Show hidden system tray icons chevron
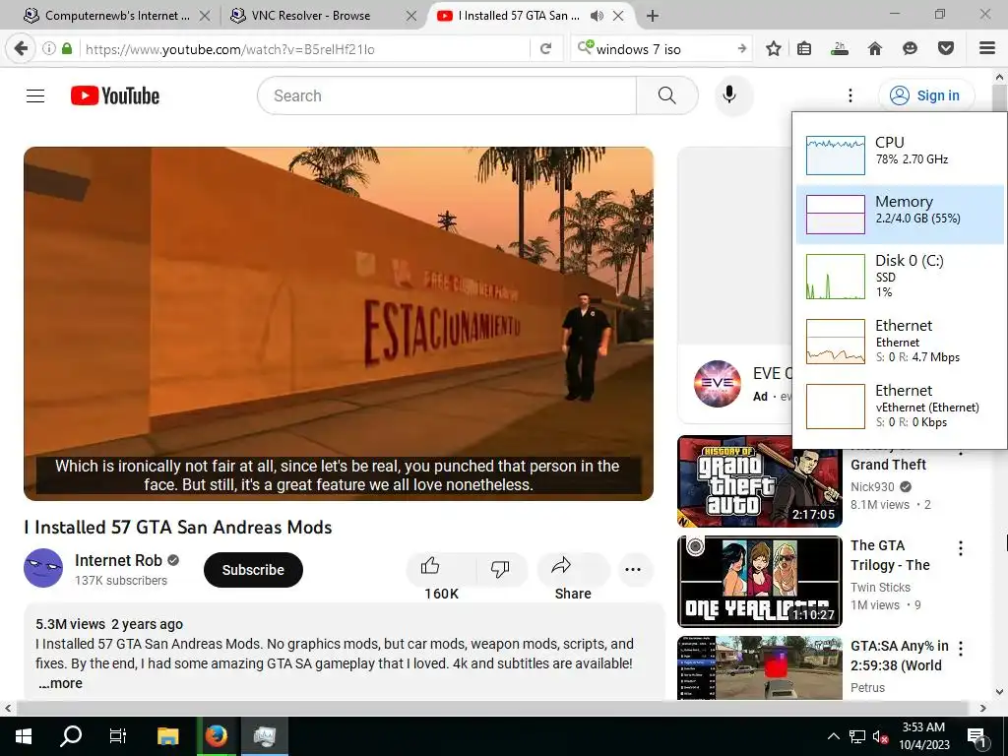Screen dimensions: 1008x756 pos(833,736)
